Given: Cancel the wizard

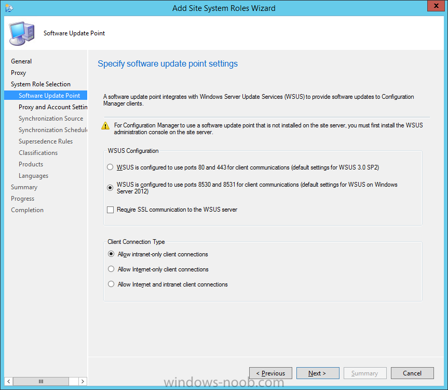Looking at the screenshot, I should (412, 373).
